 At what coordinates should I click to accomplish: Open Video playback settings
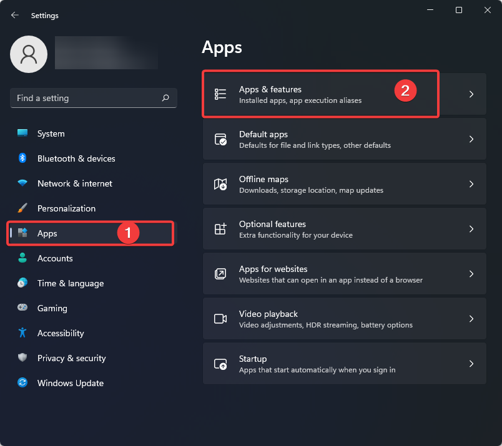(345, 319)
